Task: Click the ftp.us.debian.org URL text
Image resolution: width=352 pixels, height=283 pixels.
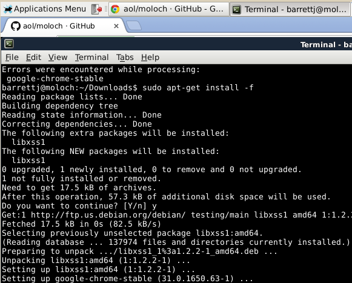Action: (108, 215)
